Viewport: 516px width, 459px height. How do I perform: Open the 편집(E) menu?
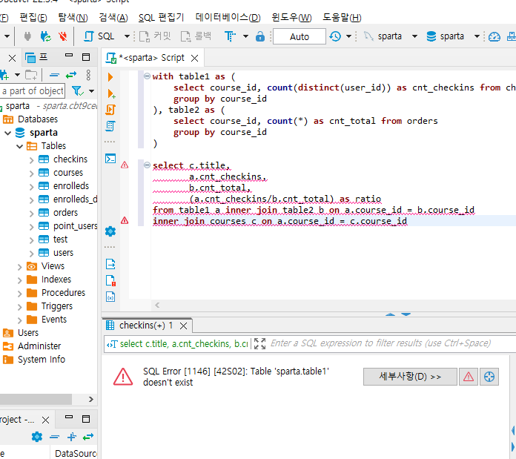tap(33, 18)
